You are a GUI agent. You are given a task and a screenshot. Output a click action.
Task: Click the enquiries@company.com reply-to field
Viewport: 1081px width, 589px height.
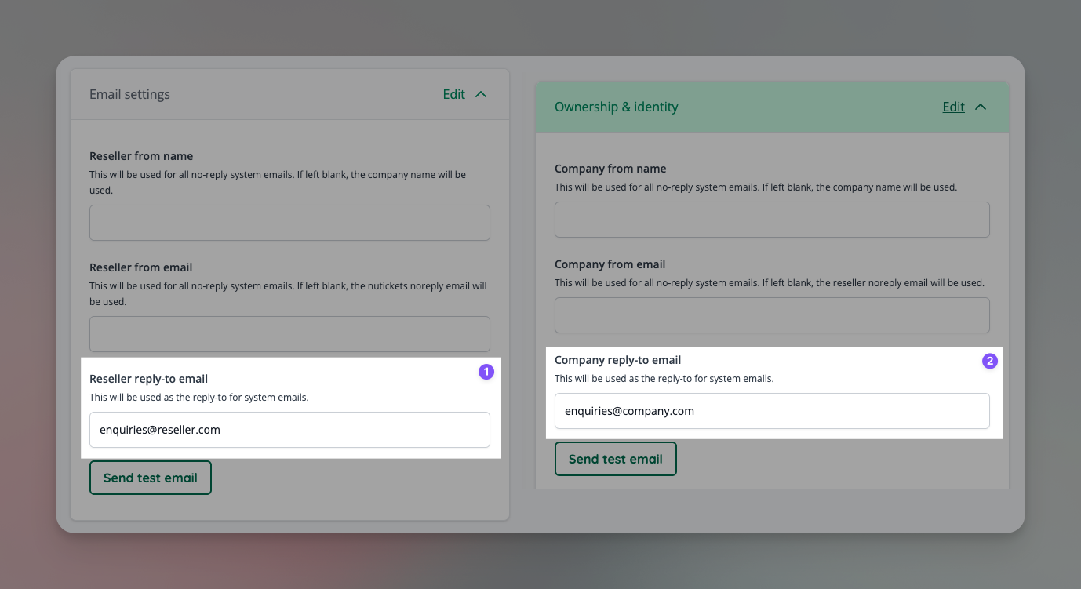772,411
